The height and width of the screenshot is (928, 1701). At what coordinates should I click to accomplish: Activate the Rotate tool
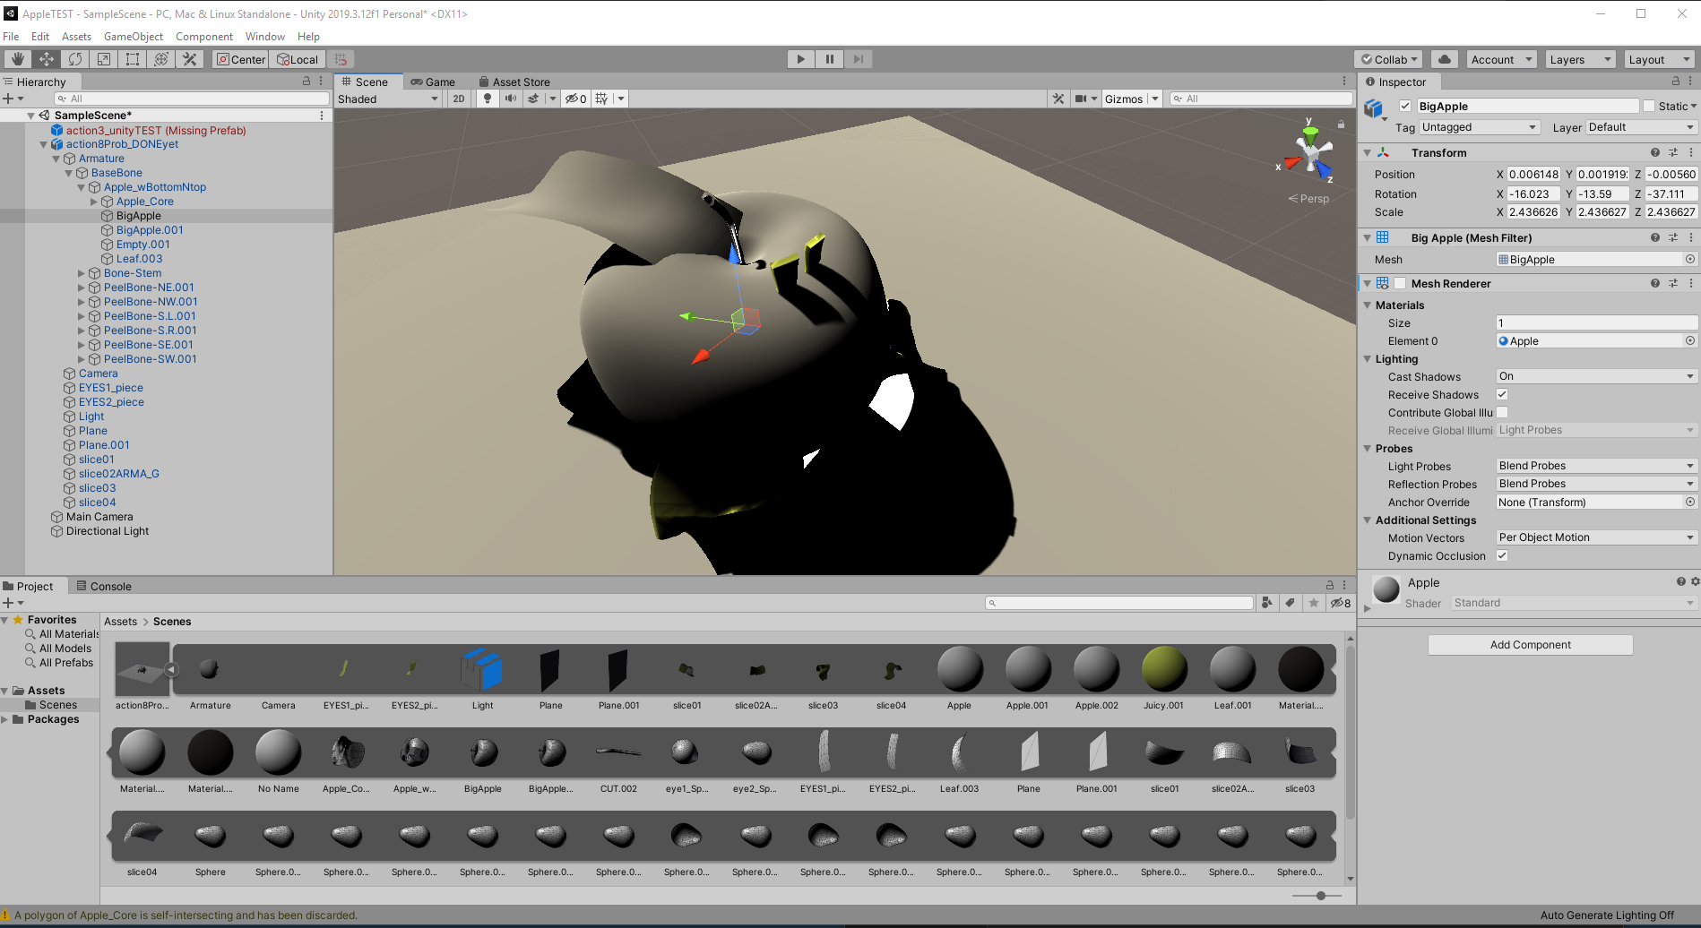point(75,58)
